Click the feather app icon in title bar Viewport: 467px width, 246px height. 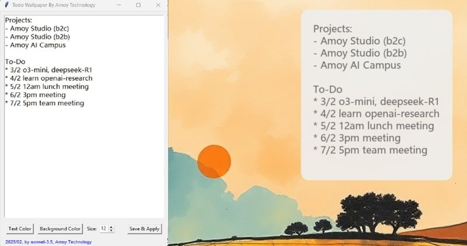pos(6,5)
